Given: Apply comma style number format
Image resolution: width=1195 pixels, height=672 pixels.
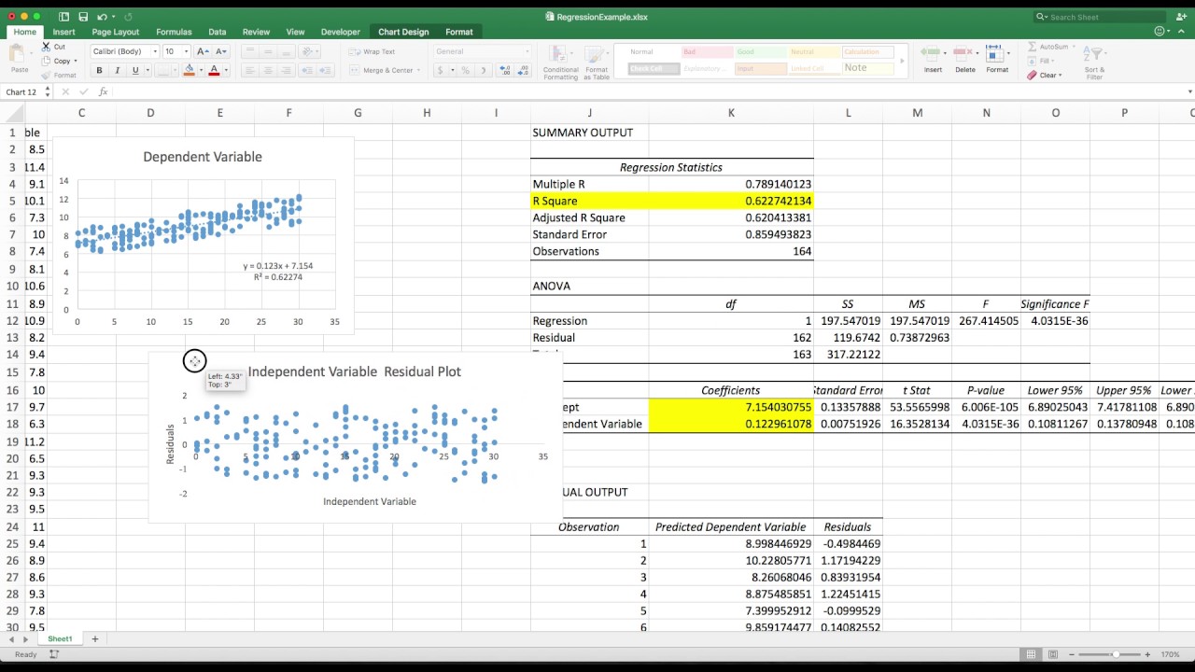Looking at the screenshot, I should pyautogui.click(x=484, y=70).
